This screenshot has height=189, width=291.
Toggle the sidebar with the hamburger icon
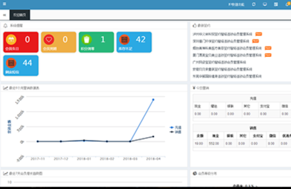4,4
